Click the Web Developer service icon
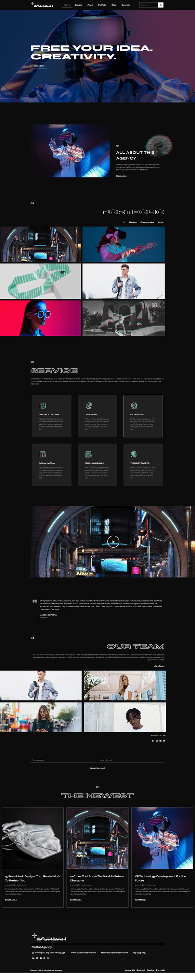The width and height of the screenshot is (195, 973). click(134, 454)
